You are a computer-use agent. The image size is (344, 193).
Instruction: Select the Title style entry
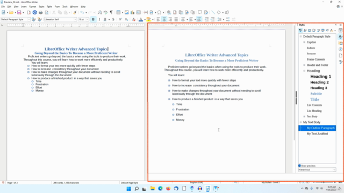[x=315, y=99]
